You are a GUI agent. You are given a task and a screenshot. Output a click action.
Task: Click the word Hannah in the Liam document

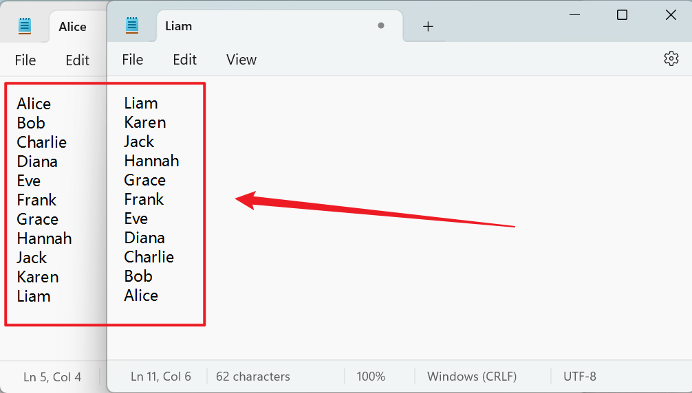tap(151, 161)
